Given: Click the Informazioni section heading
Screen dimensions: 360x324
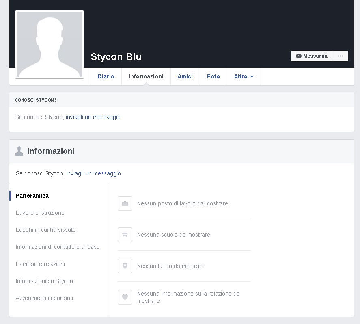Looking at the screenshot, I should pyautogui.click(x=51, y=151).
